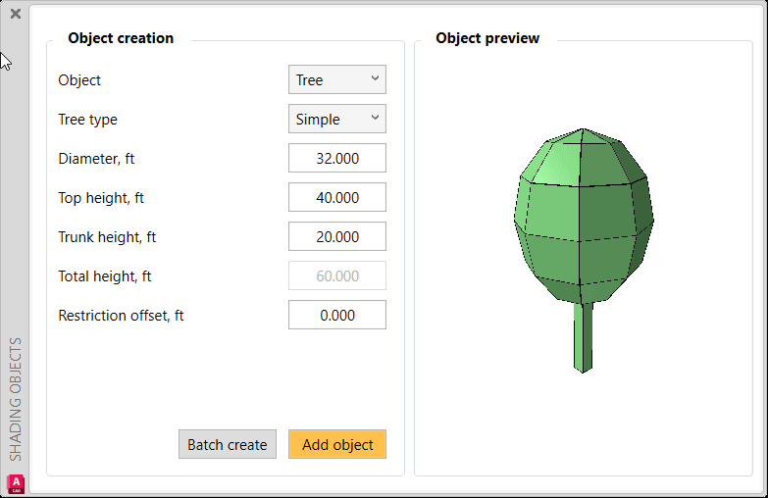Click the "Restriction offset, ft" label
This screenshot has width=768, height=498.
121,316
